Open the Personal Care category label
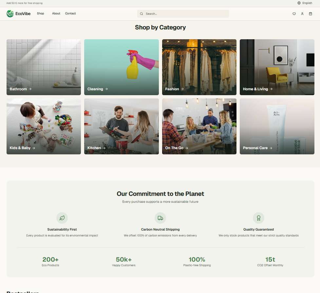The height and width of the screenshot is (293, 320). tap(255, 148)
